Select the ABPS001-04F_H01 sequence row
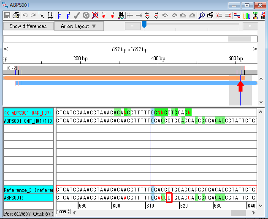Screen dimensions: 268x219 pyautogui.click(x=28, y=121)
